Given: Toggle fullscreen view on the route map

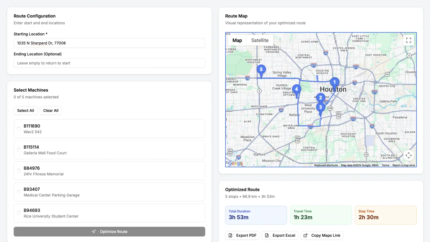Looking at the screenshot, I should 408,40.
